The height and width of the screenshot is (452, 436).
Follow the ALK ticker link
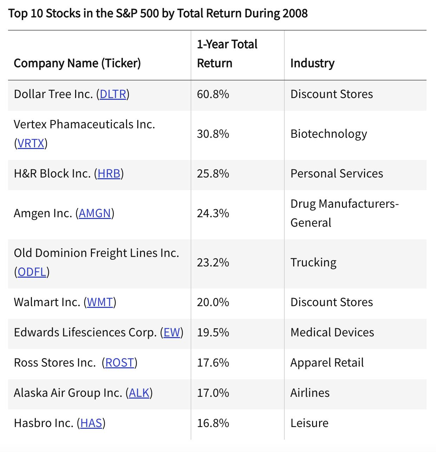coord(139,393)
